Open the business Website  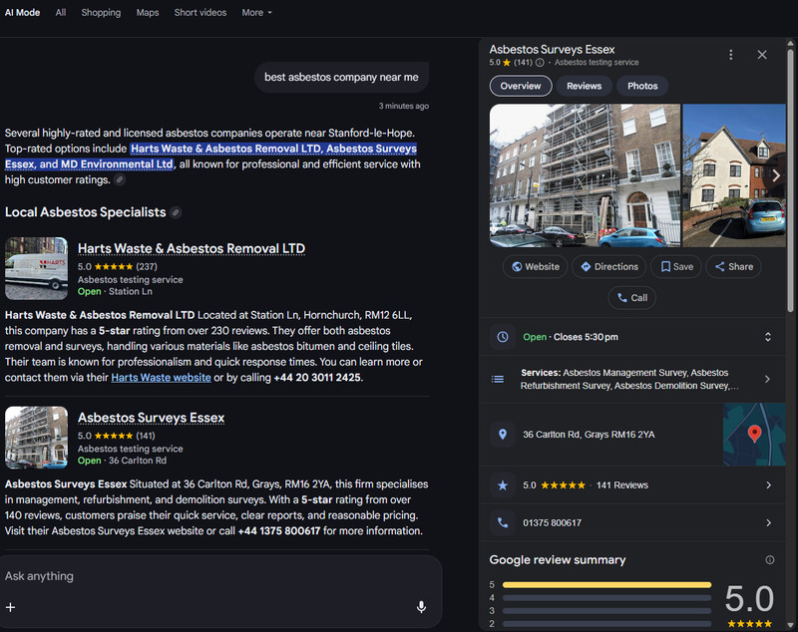point(535,266)
